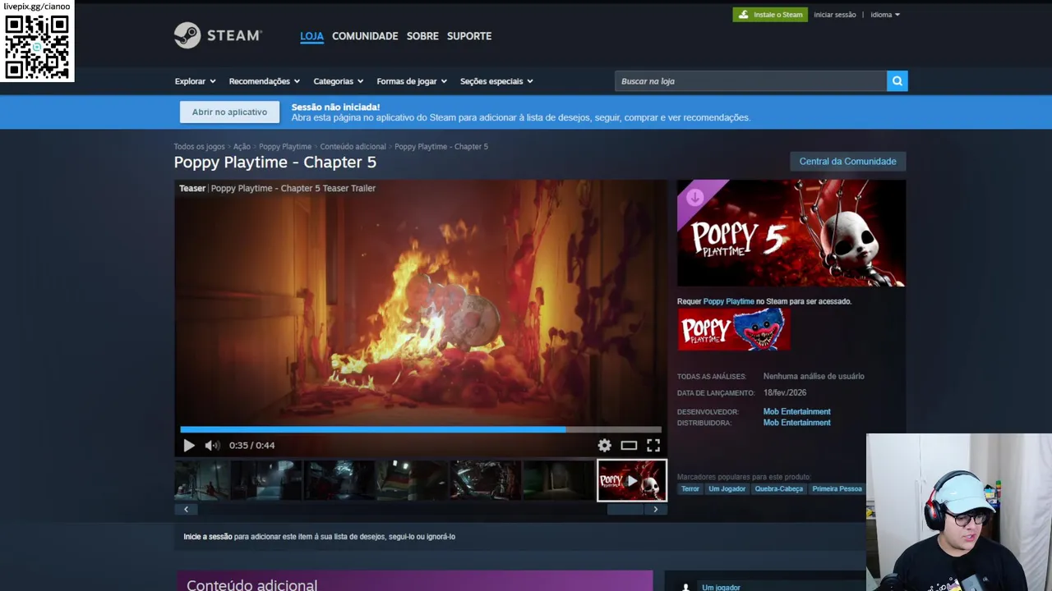Click the Instale o Steam button

pyautogui.click(x=770, y=15)
